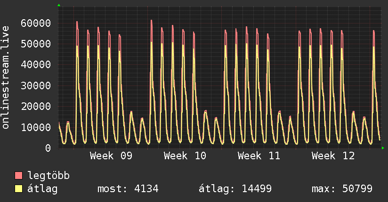
Task: Click the Week 11 axis label
Action: point(259,156)
